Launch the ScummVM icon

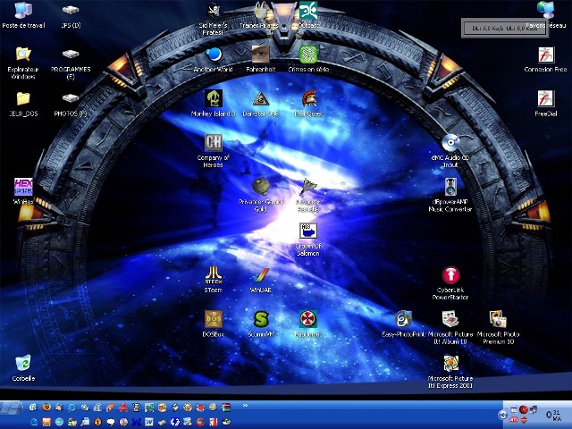click(x=261, y=324)
